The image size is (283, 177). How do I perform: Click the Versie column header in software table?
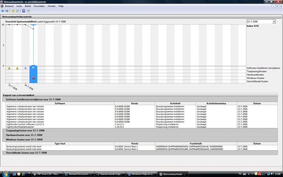[134, 103]
